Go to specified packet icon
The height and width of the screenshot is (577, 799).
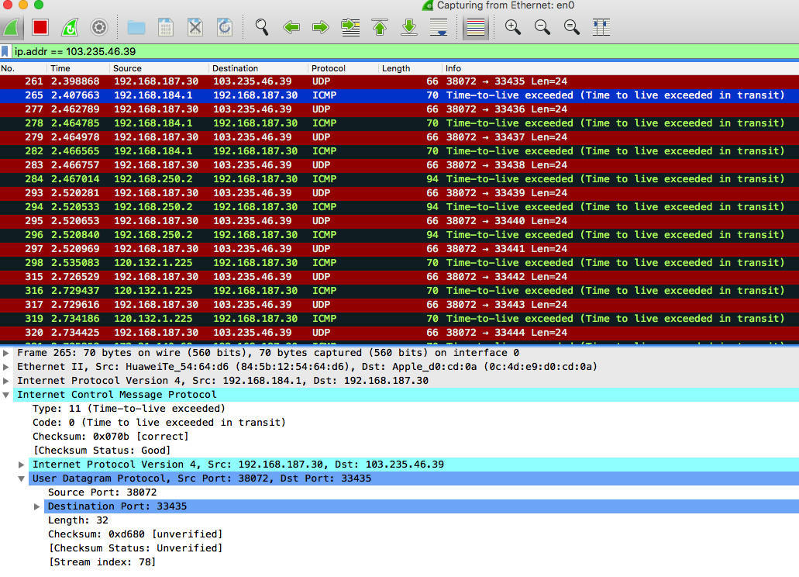(x=350, y=27)
